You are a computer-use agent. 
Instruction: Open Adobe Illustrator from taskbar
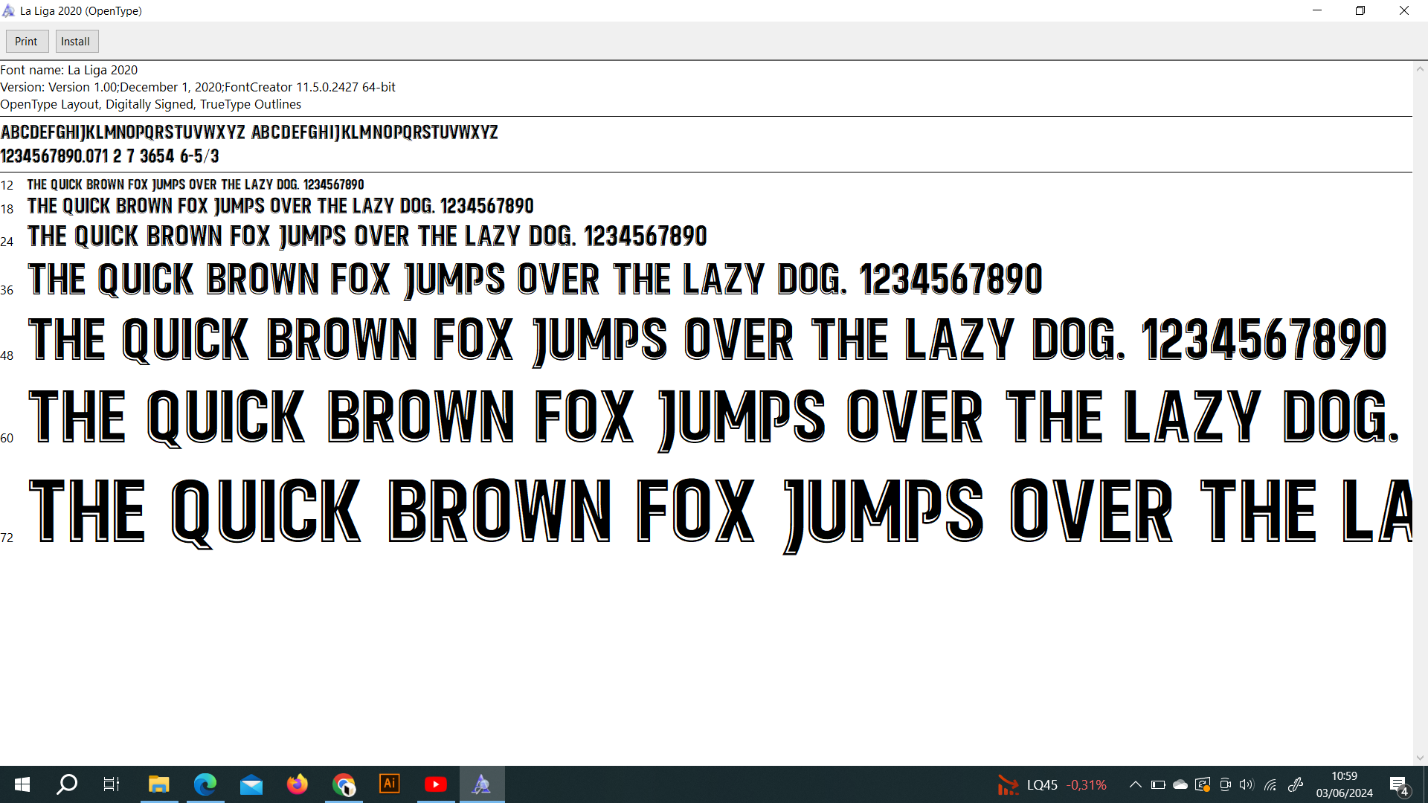pos(390,784)
